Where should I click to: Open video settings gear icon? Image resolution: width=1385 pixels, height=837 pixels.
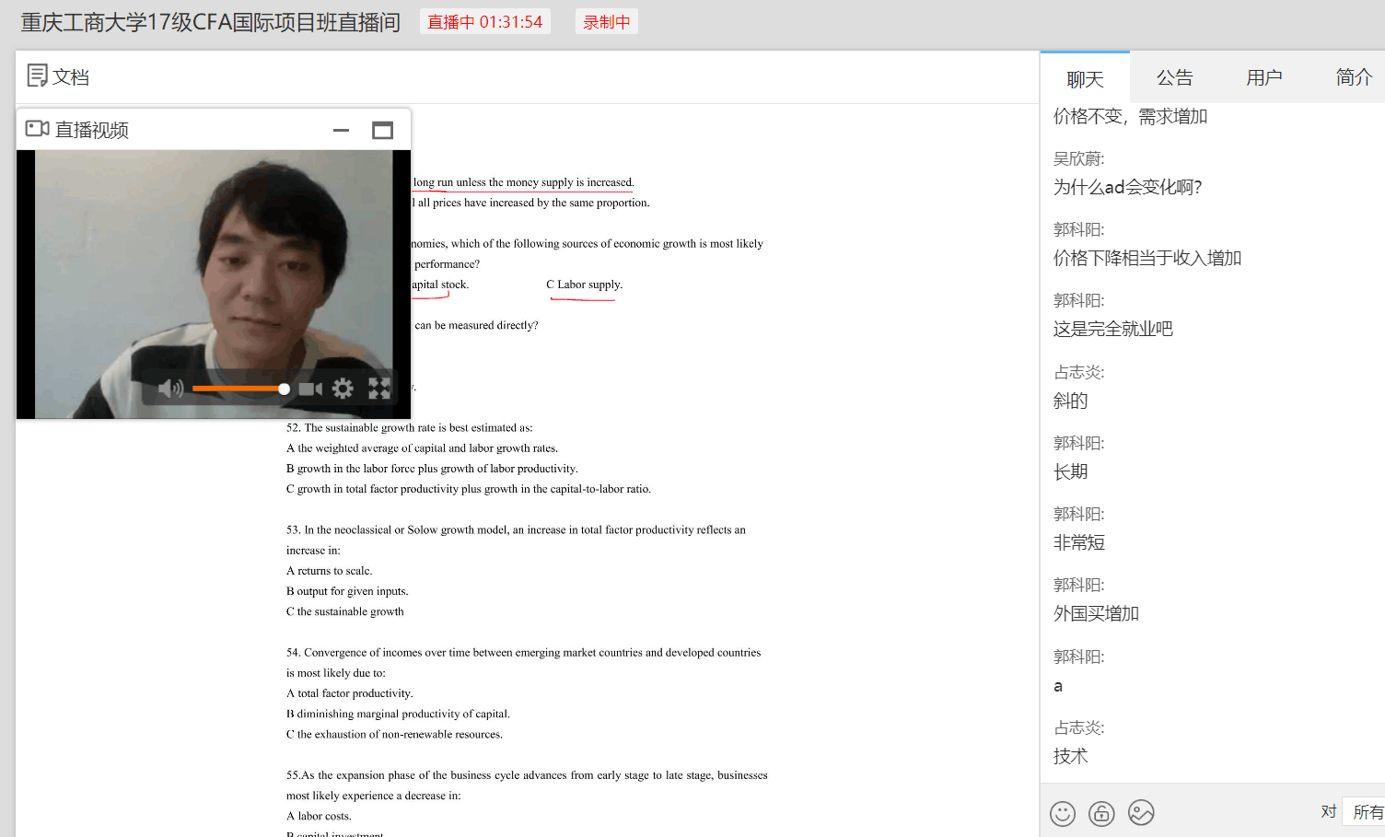click(343, 389)
